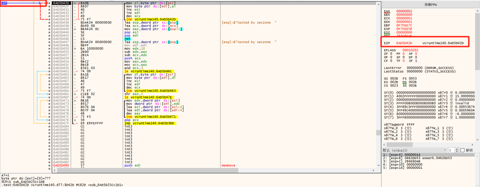The image size is (480, 187).
Task: Toggle breakpoint dot beside address 6AD5D446
Action: tap(49, 39)
